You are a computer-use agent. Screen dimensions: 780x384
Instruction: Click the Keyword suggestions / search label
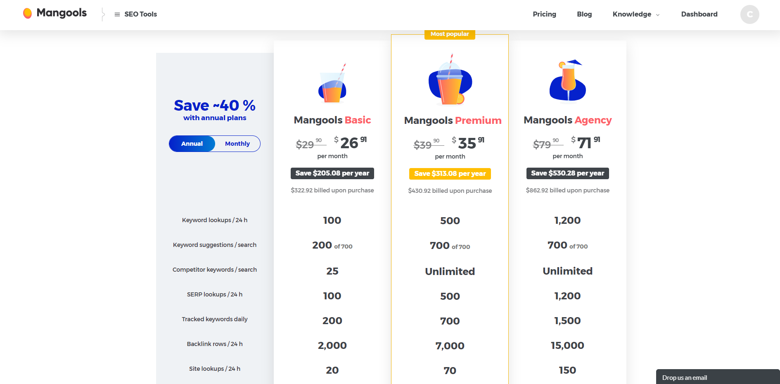[x=215, y=245]
